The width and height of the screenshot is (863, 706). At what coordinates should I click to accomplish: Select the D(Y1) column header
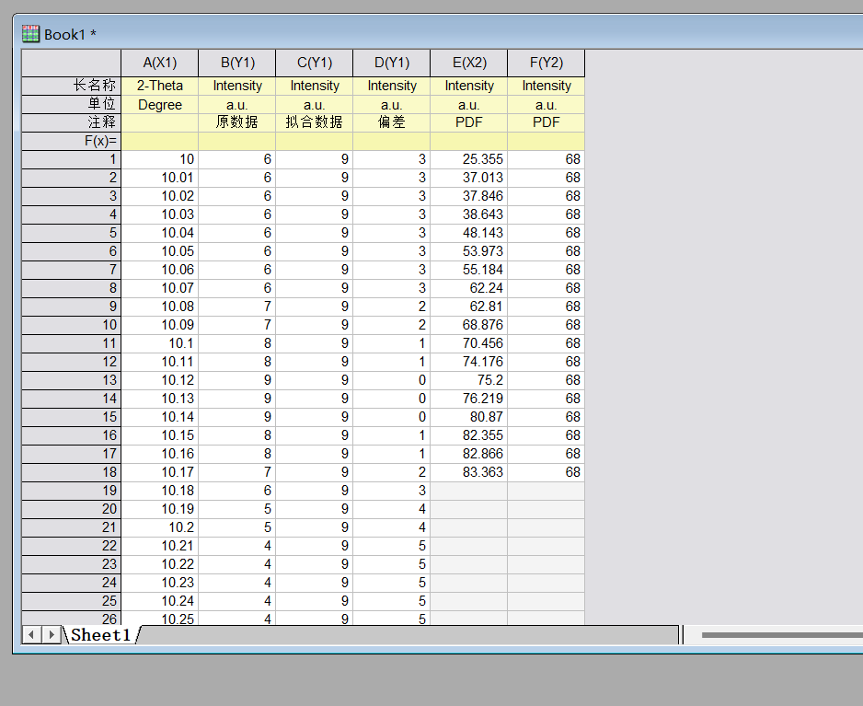(x=391, y=63)
